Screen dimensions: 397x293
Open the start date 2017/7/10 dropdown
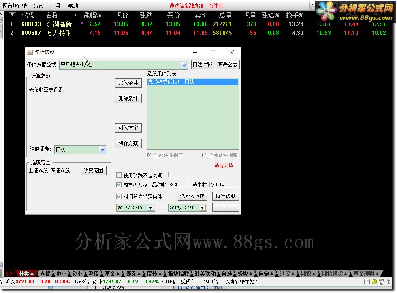151,208
